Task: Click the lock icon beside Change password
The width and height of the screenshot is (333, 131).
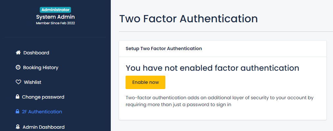Action: [17, 97]
